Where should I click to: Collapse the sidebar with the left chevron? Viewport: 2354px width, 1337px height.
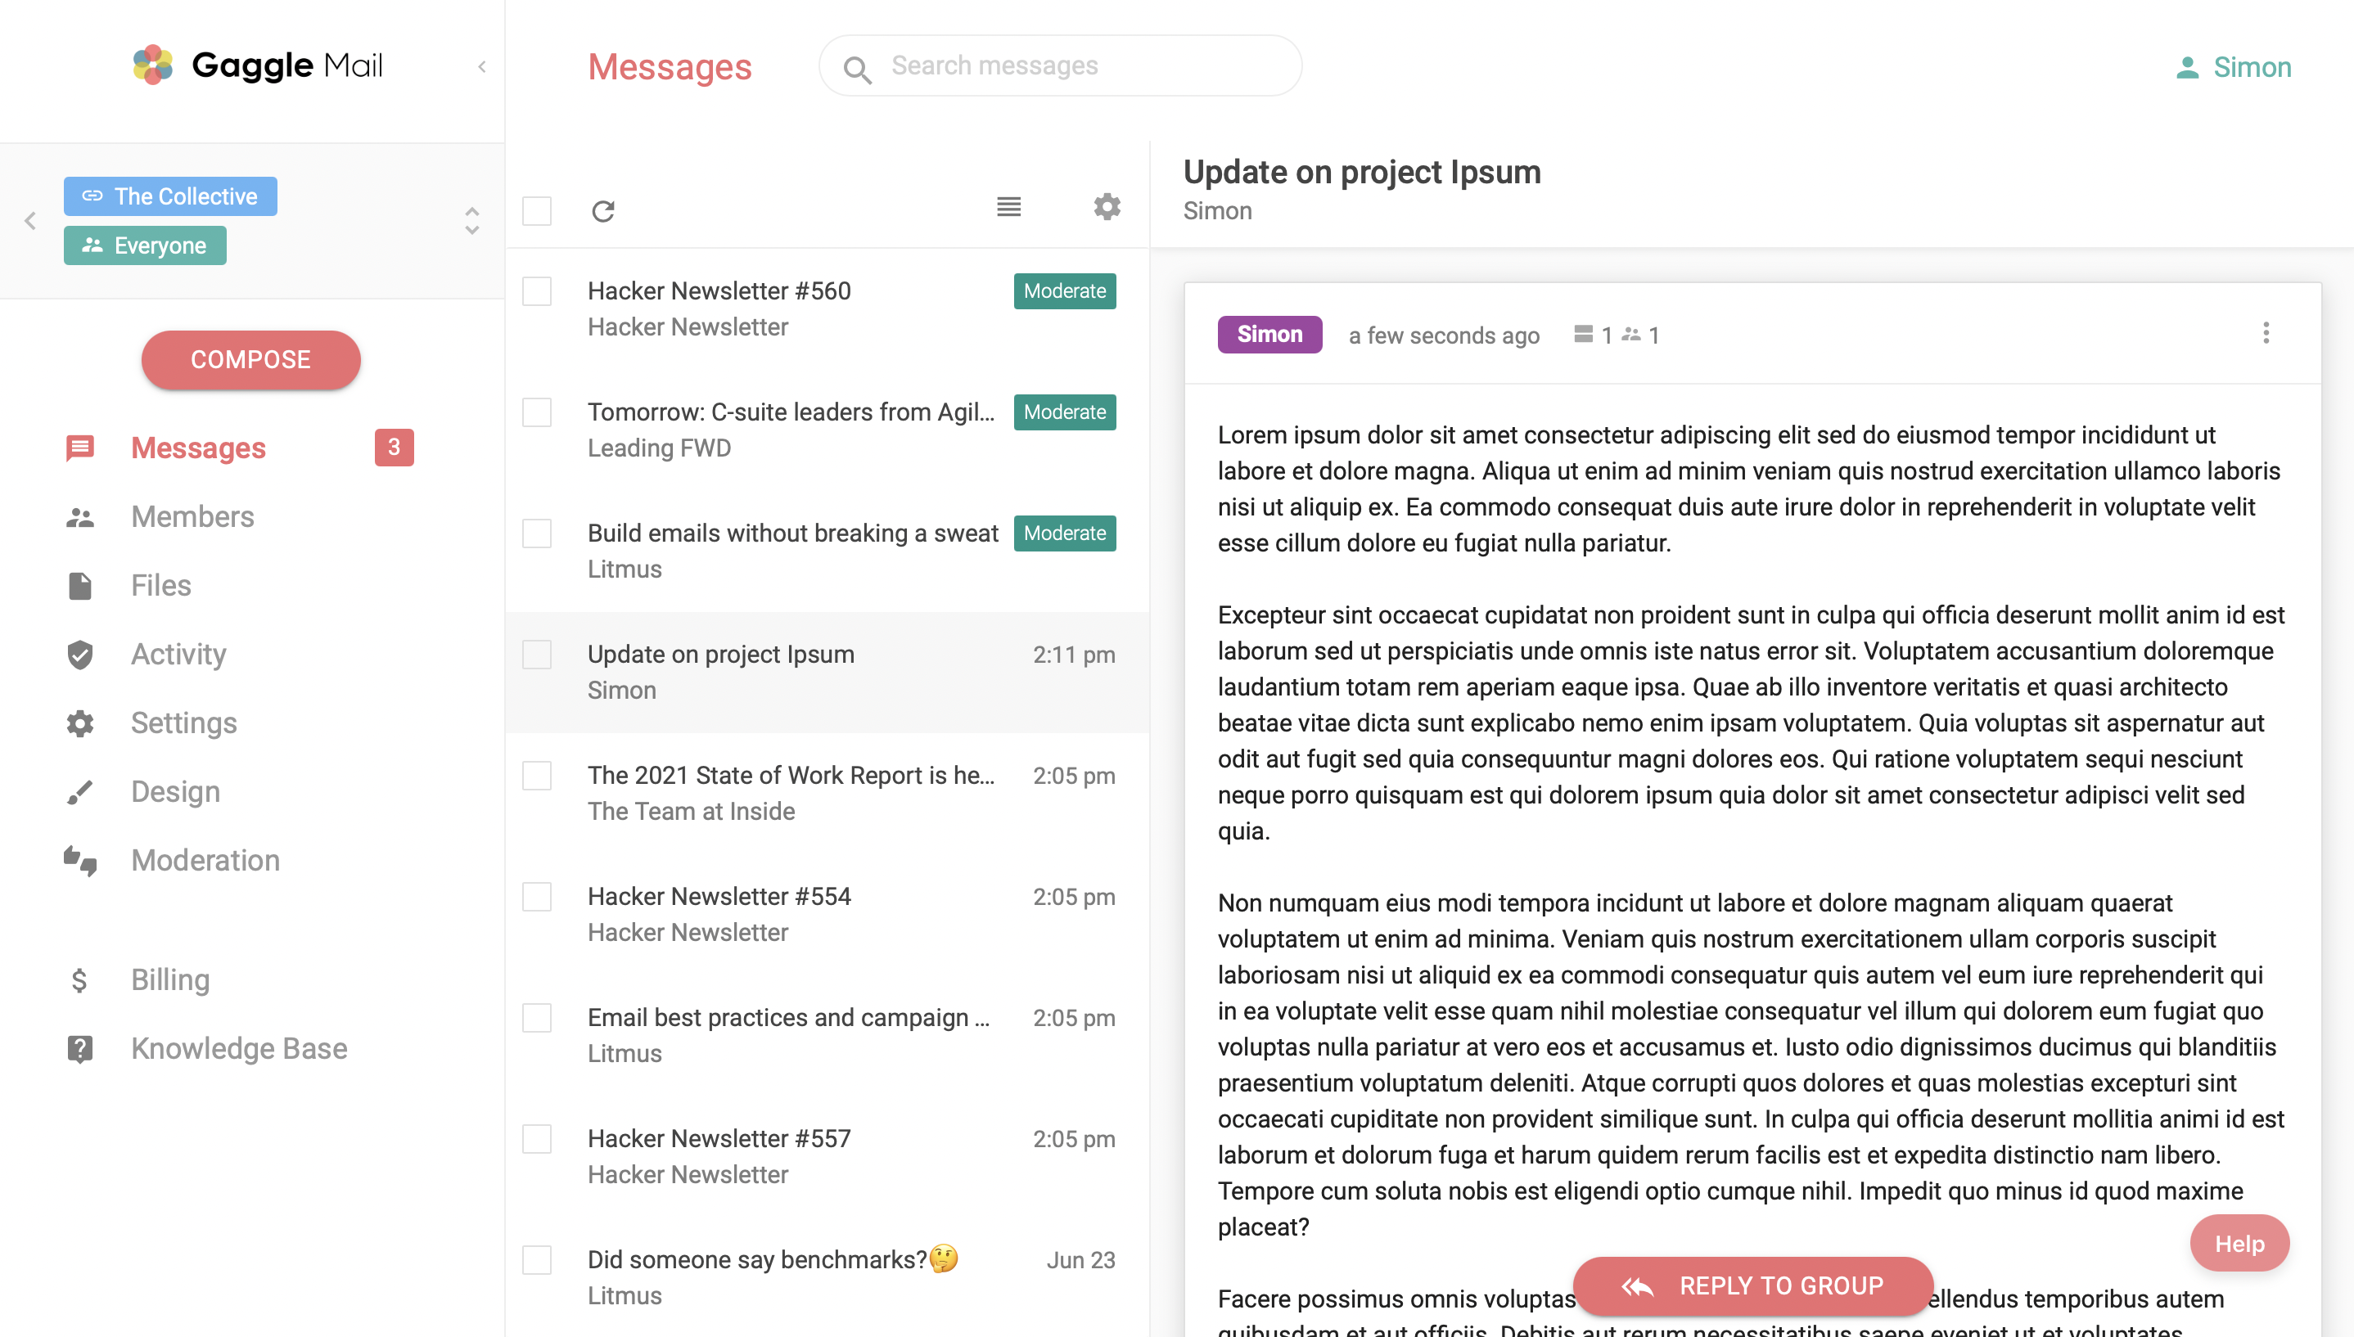pyautogui.click(x=484, y=65)
